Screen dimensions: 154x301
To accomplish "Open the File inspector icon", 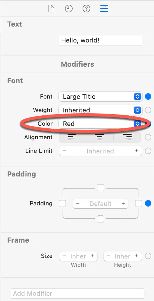I will coord(51,9).
